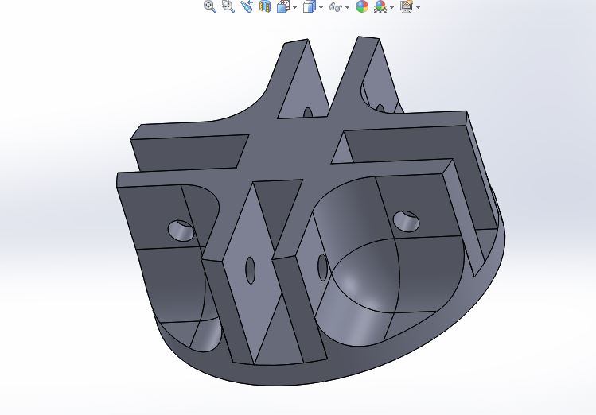This screenshot has height=415, width=596.
Task: Expand the View Settings dropdown arrow
Action: click(419, 7)
